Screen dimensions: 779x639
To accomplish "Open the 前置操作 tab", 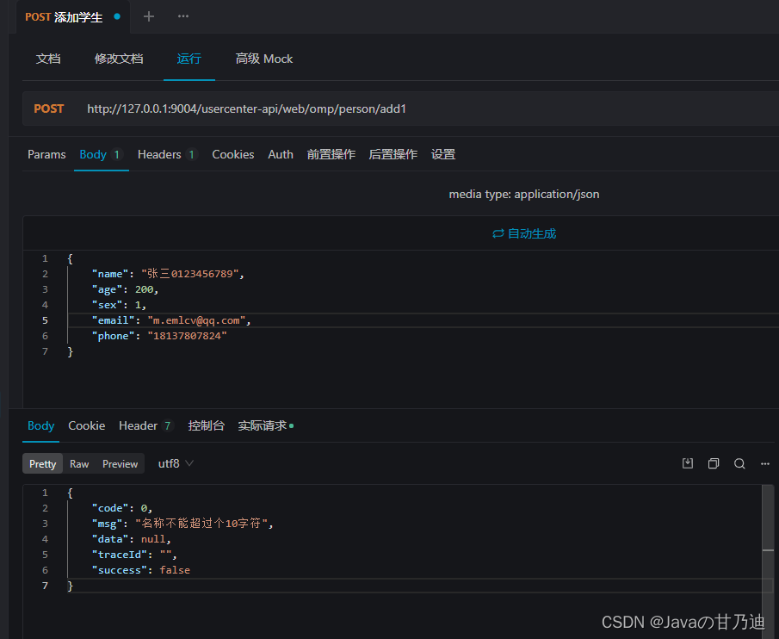I will pyautogui.click(x=331, y=154).
